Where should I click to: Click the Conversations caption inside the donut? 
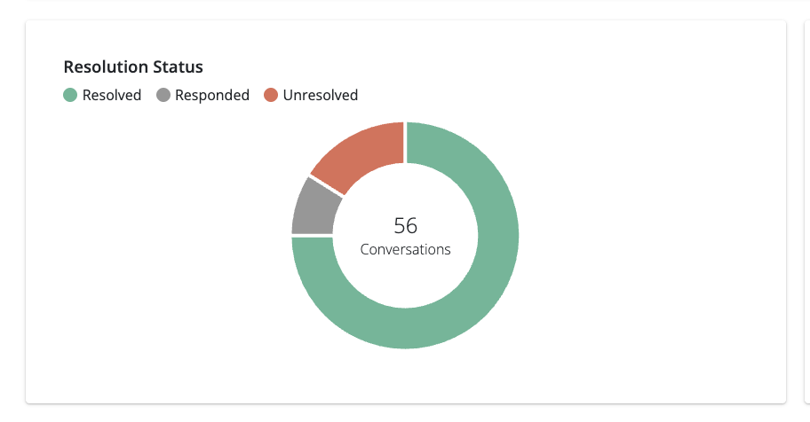point(405,250)
